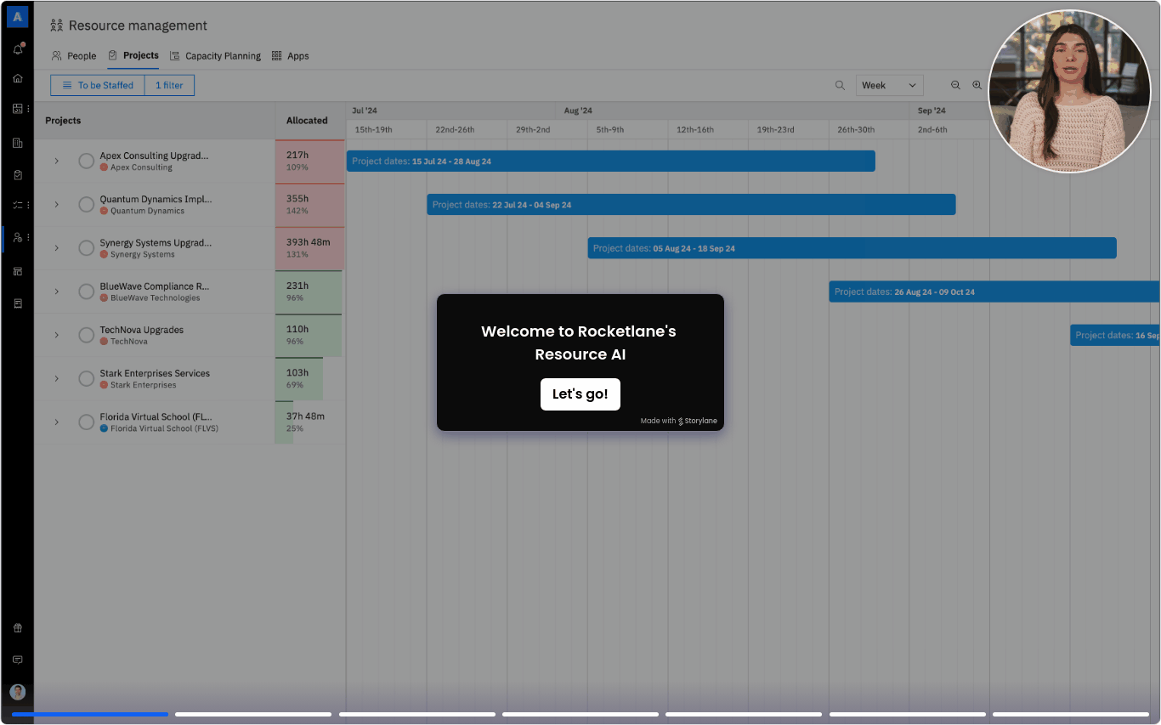The image size is (1161, 725).
Task: Click the last step progress segment
Action: click(1071, 714)
